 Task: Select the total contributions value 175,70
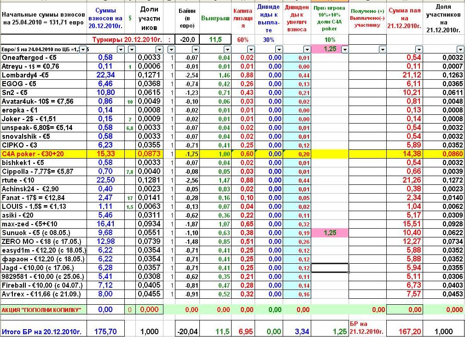tap(105, 329)
